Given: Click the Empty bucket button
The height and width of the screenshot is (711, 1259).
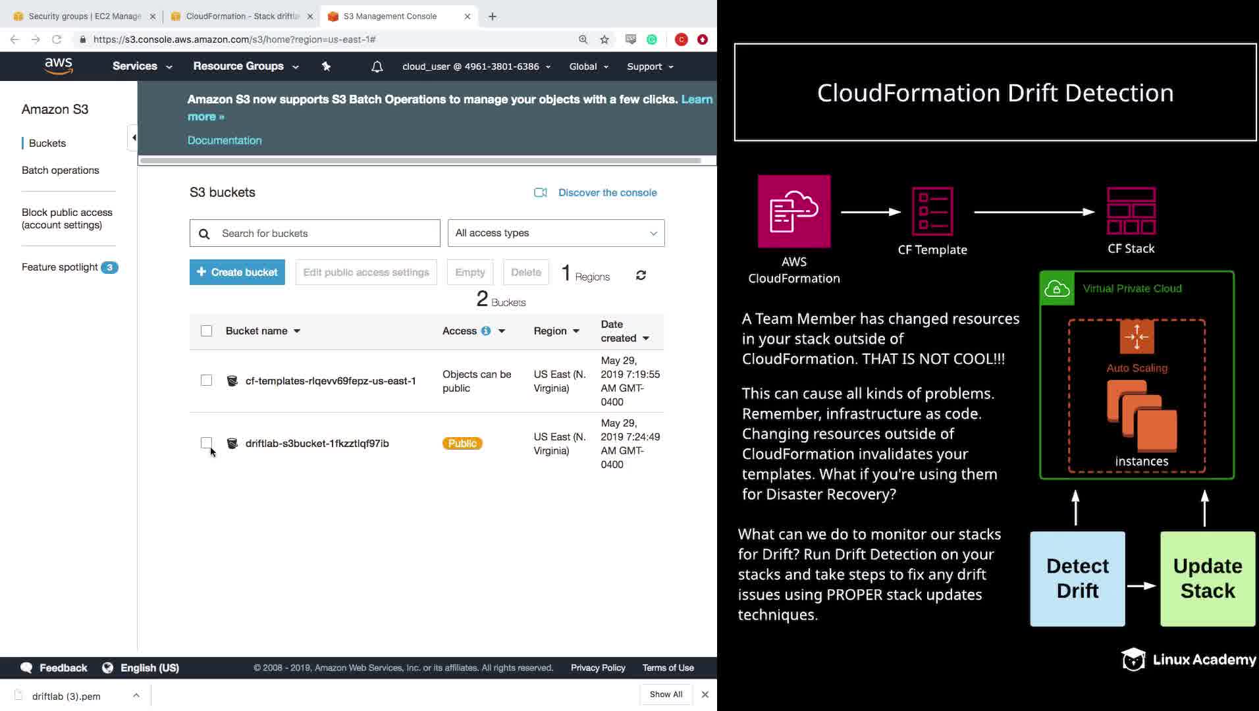Looking at the screenshot, I should tap(470, 273).
